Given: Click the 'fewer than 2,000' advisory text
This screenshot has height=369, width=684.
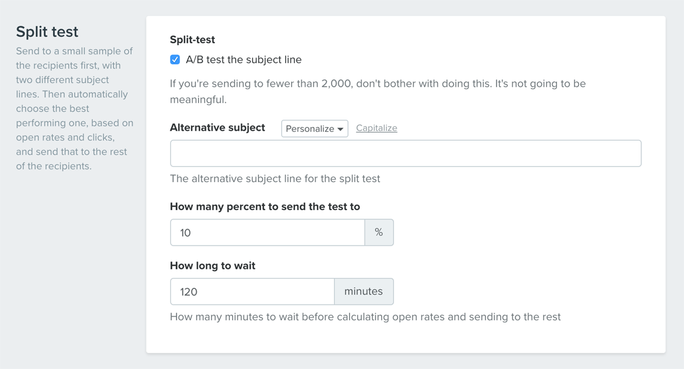Looking at the screenshot, I should coord(378,92).
